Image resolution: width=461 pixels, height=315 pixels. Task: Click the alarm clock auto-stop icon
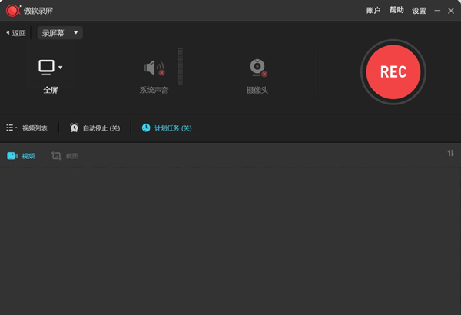click(x=74, y=128)
